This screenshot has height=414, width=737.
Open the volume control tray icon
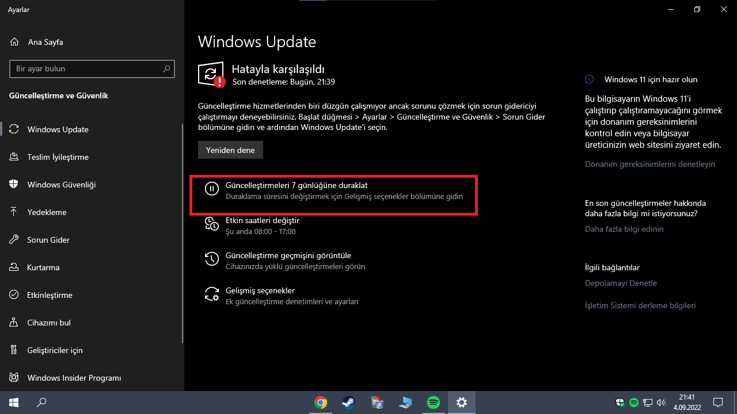[x=661, y=402]
